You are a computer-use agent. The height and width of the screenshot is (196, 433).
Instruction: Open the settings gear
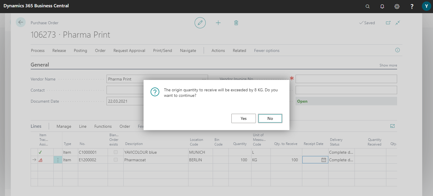click(x=397, y=6)
